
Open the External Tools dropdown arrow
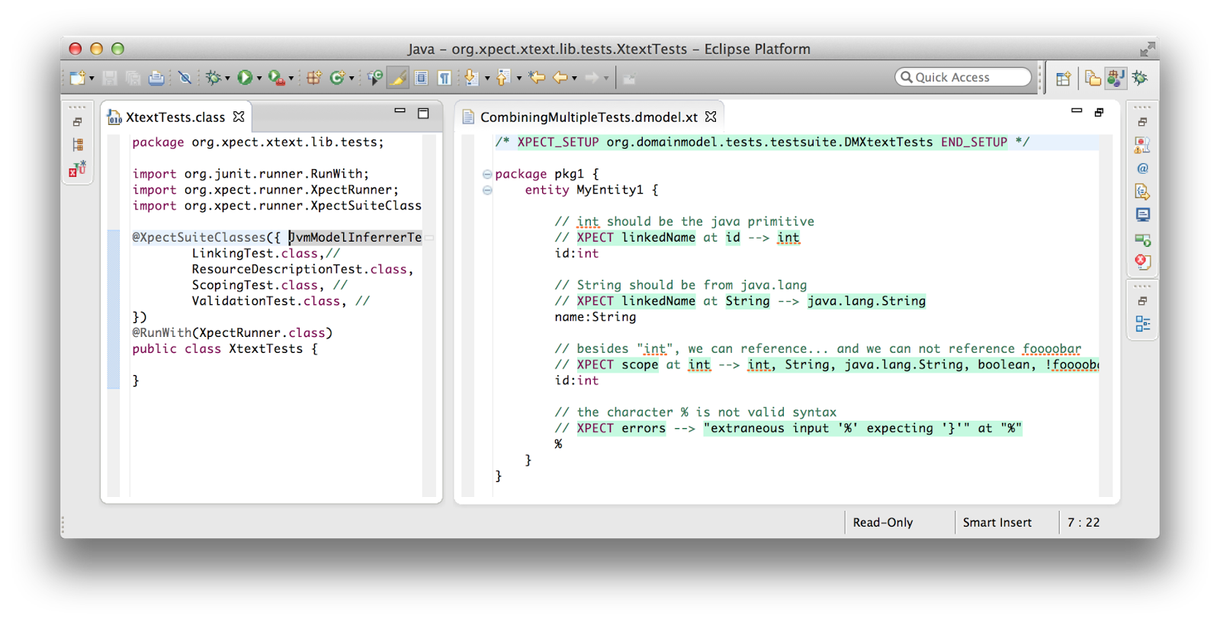pos(291,79)
